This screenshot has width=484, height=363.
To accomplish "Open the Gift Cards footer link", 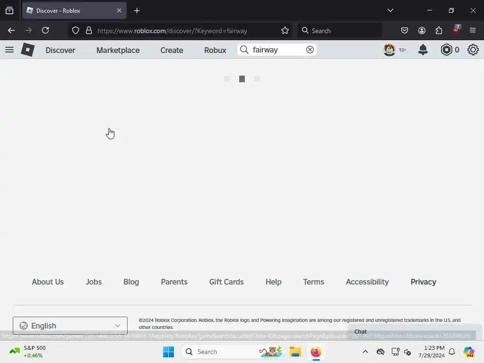I will (x=226, y=282).
